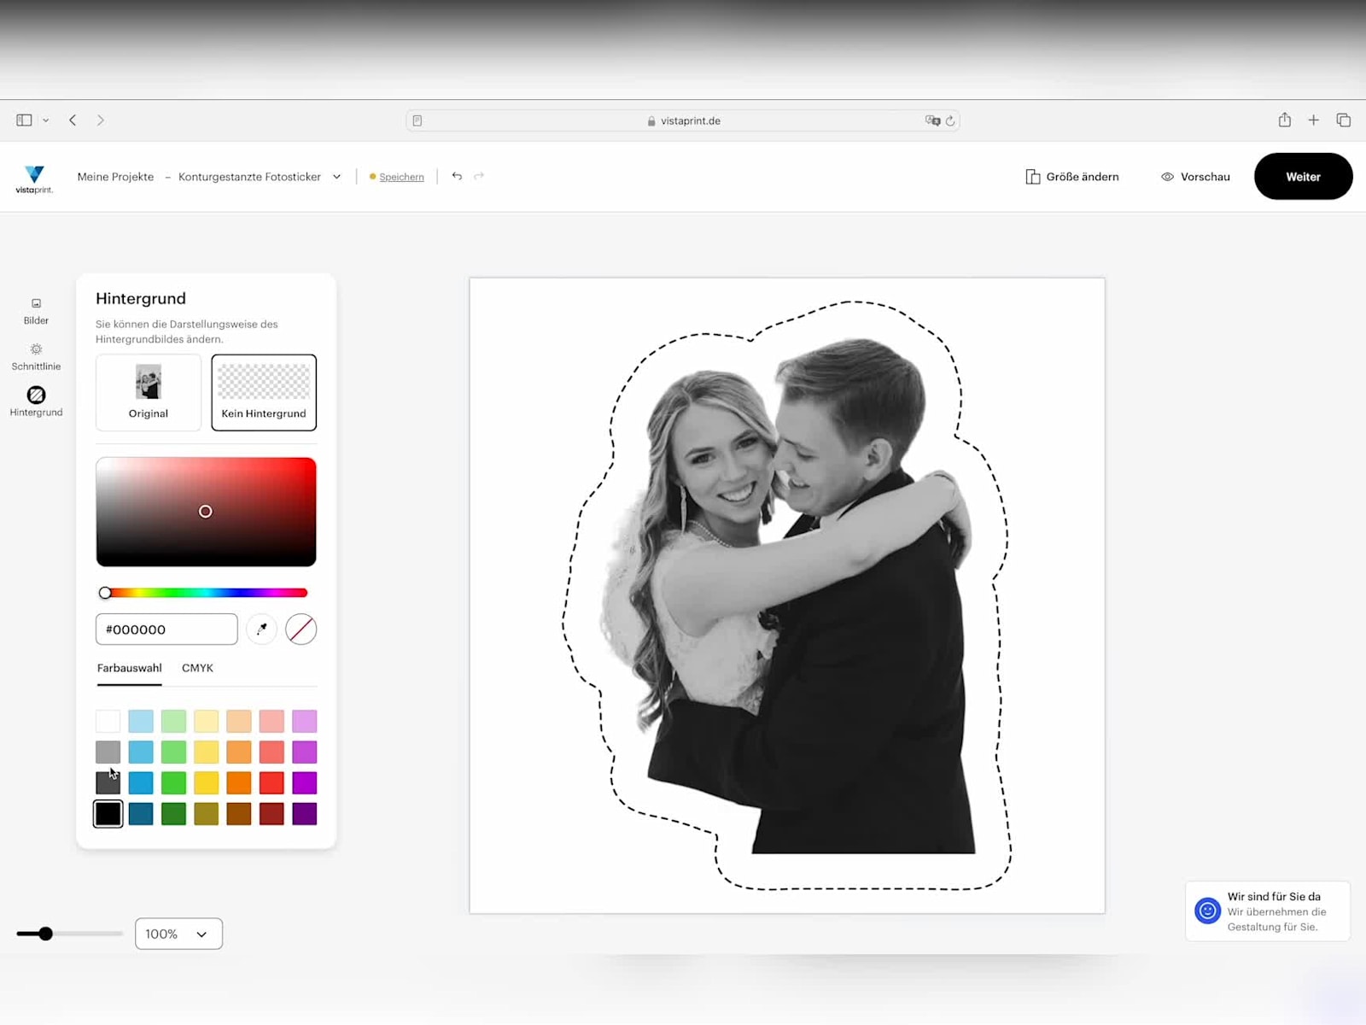The height and width of the screenshot is (1025, 1366).
Task: Pick the bright green swatch
Action: pos(173,782)
